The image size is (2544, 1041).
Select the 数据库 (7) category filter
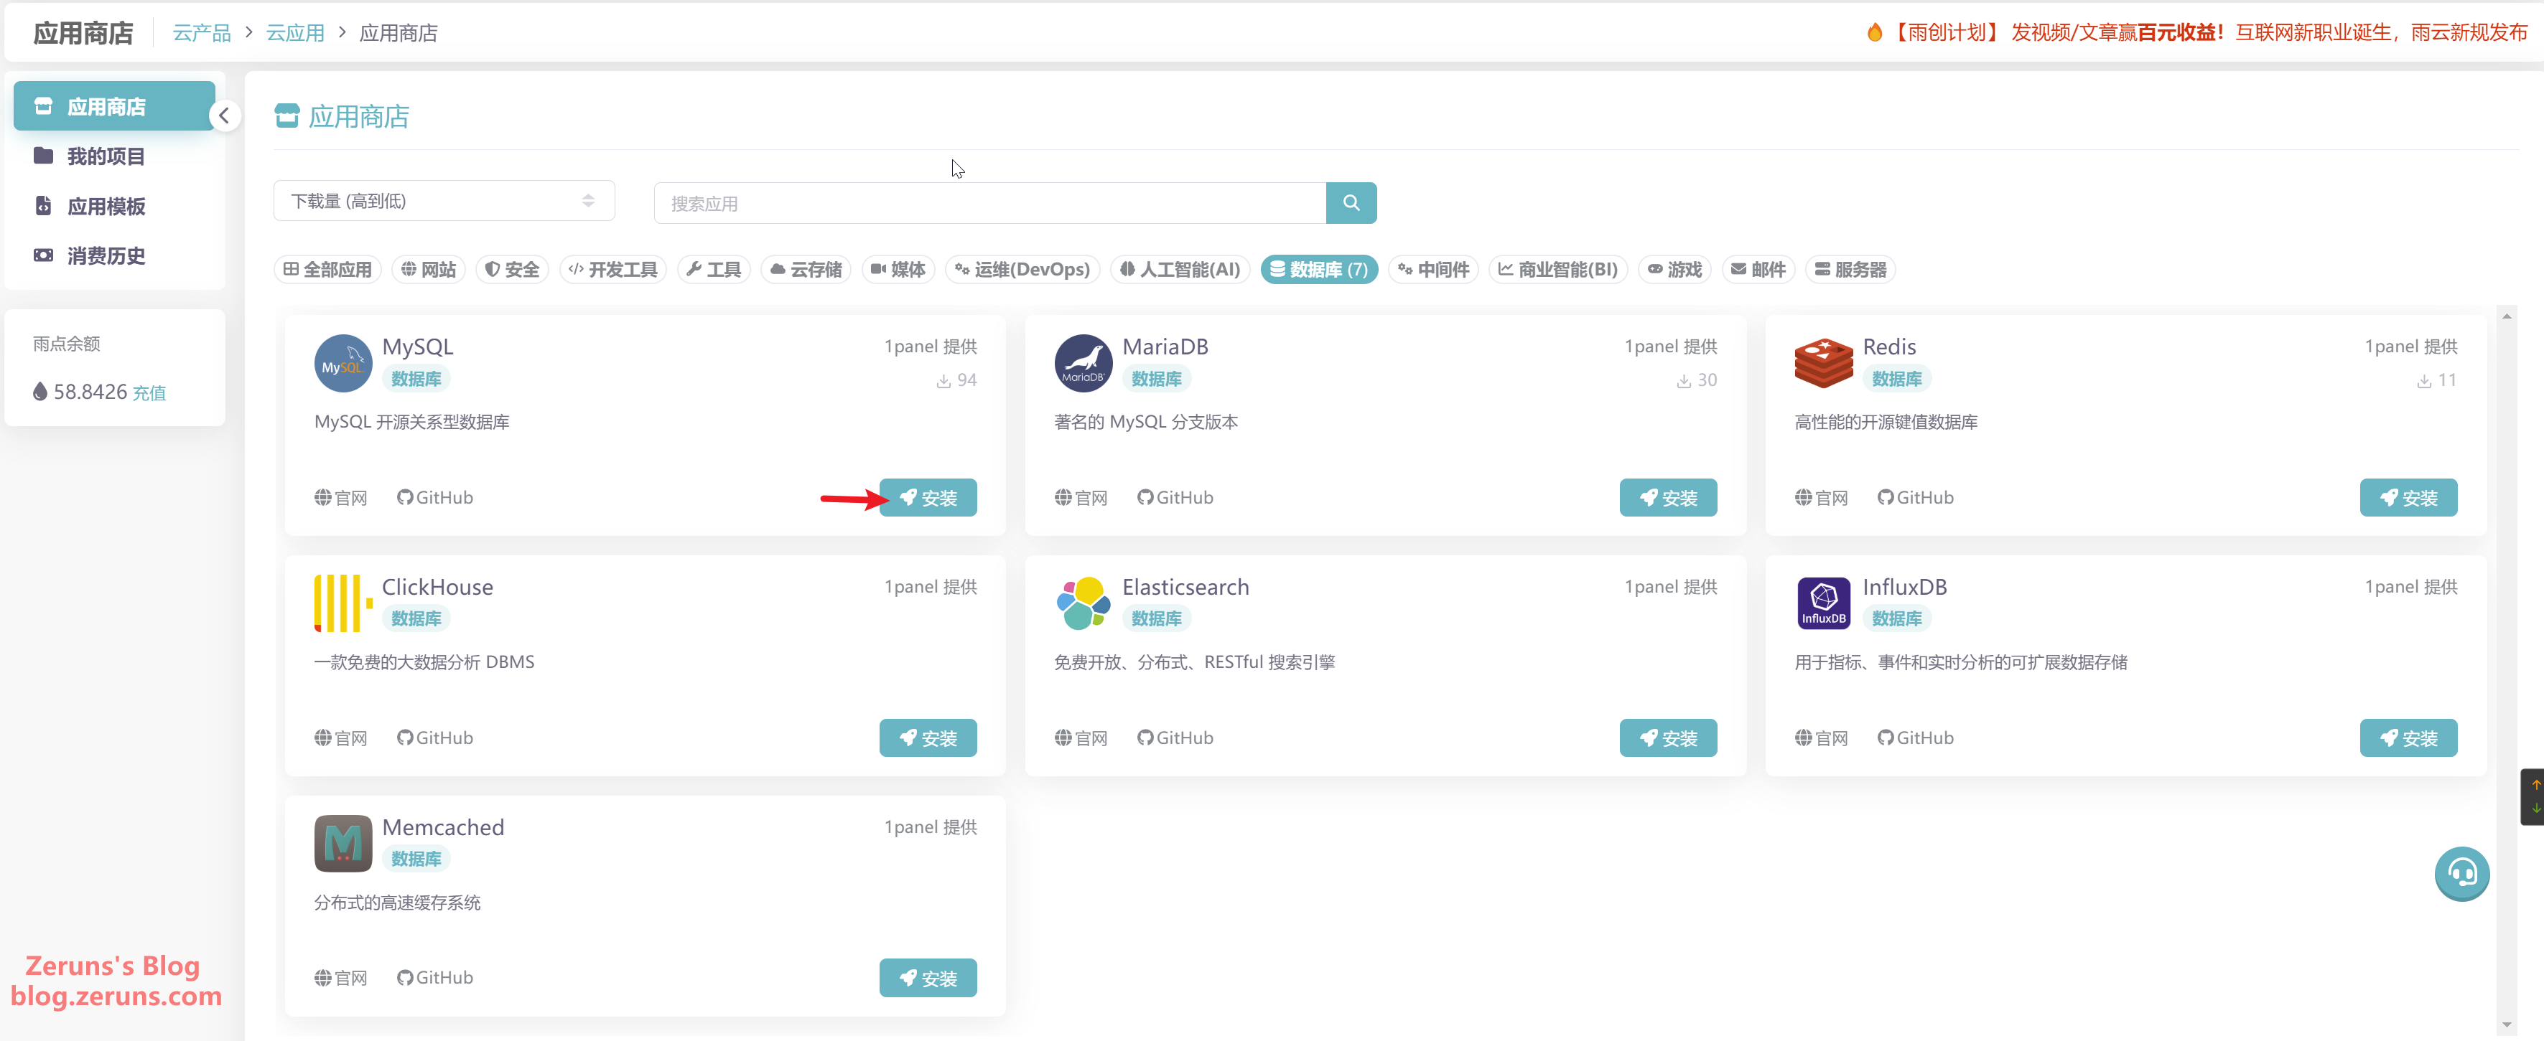pos(1318,269)
